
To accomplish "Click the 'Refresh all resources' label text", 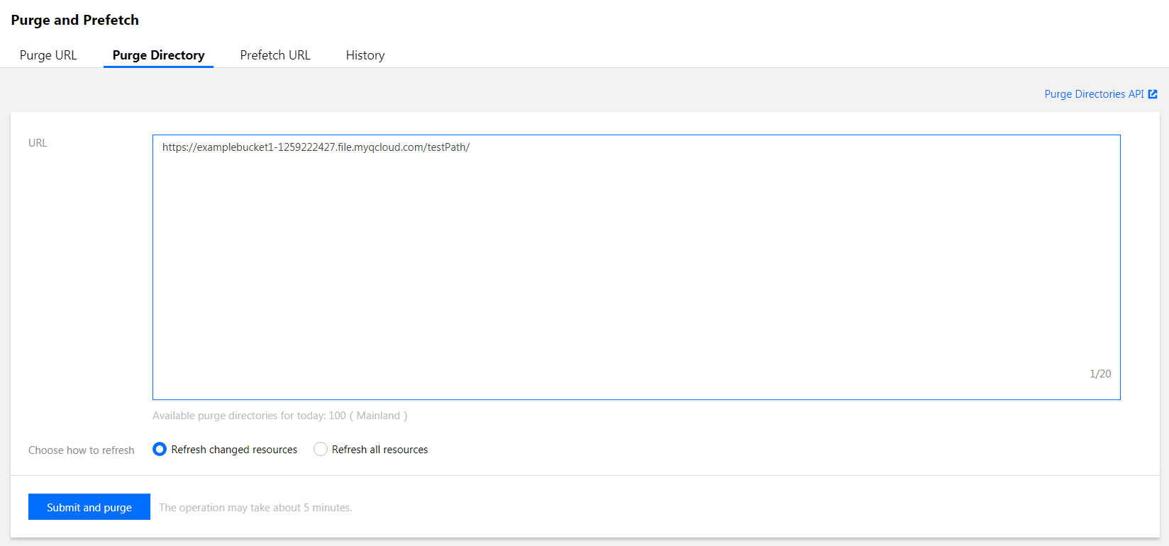I will (379, 450).
